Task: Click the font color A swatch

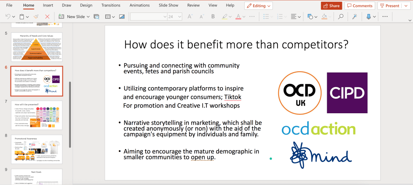Action: tap(238, 17)
